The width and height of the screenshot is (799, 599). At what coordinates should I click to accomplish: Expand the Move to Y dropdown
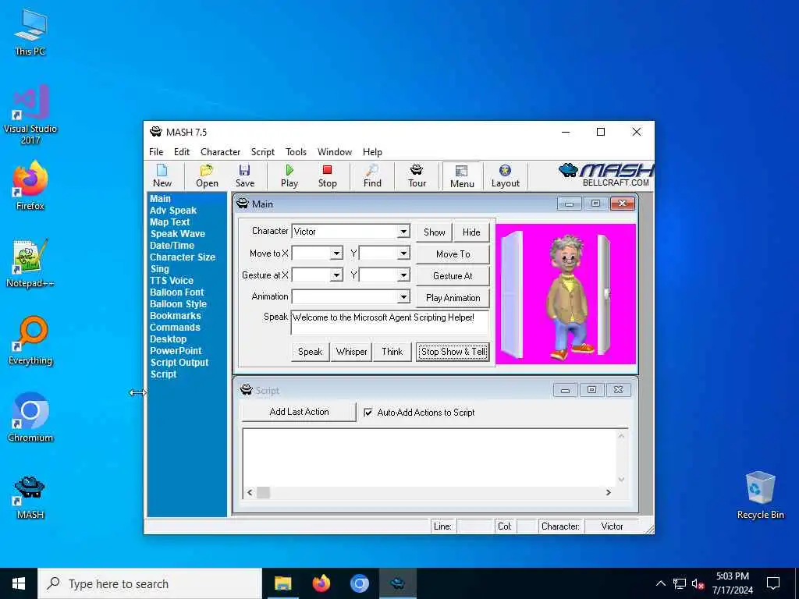403,253
